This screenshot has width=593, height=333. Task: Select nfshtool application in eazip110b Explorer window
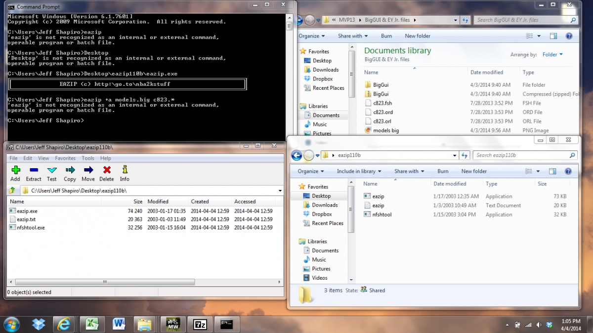tap(382, 215)
